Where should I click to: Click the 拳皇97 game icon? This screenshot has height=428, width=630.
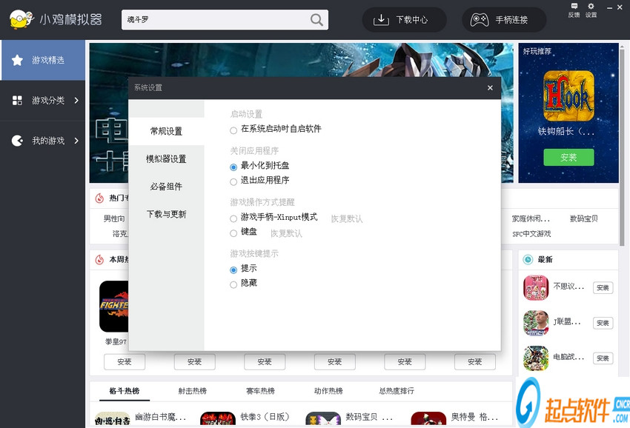click(114, 307)
